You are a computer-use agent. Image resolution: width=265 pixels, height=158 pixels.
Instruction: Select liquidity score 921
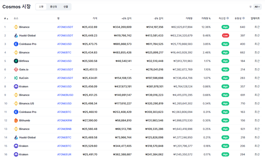click(243, 129)
